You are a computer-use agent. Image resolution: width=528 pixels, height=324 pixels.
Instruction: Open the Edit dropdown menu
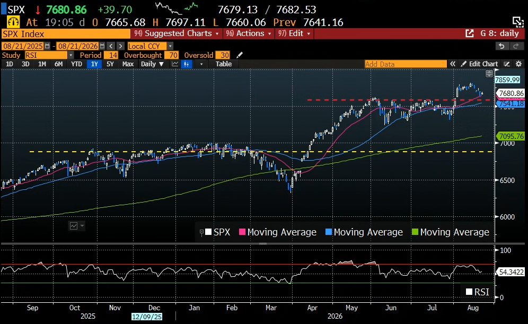click(294, 33)
